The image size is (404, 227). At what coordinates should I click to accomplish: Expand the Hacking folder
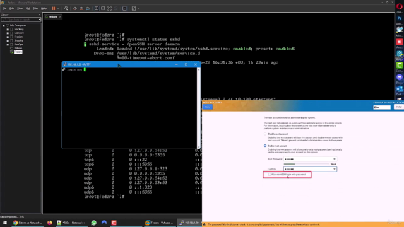click(8, 30)
